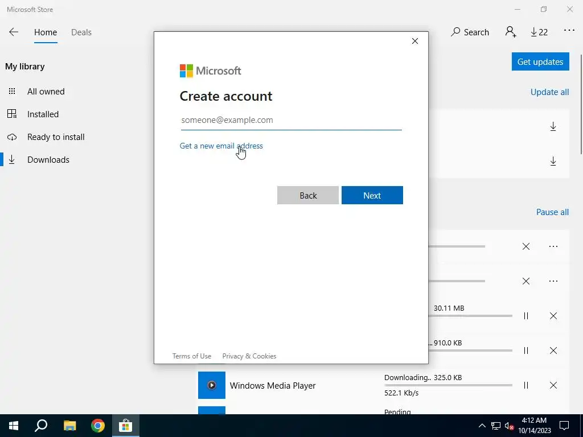Select All owned in My library

click(x=46, y=92)
